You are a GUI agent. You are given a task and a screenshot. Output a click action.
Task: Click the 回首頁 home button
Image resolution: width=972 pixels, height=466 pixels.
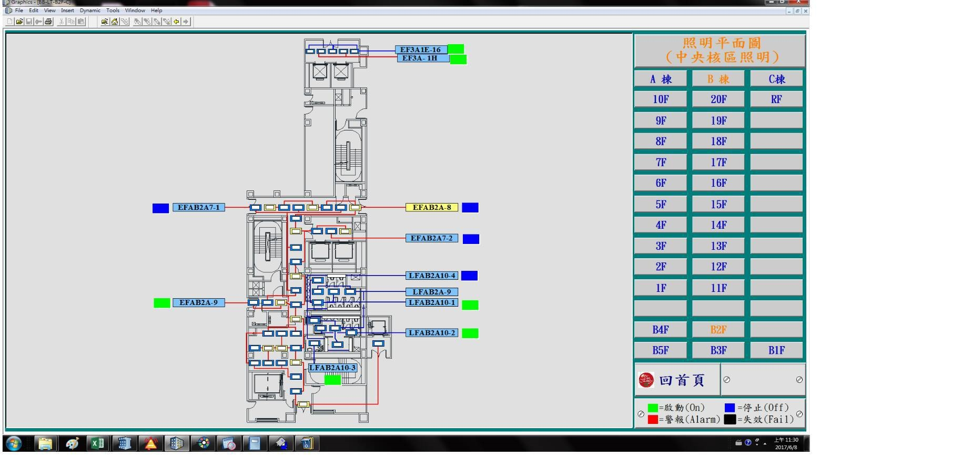coord(677,380)
